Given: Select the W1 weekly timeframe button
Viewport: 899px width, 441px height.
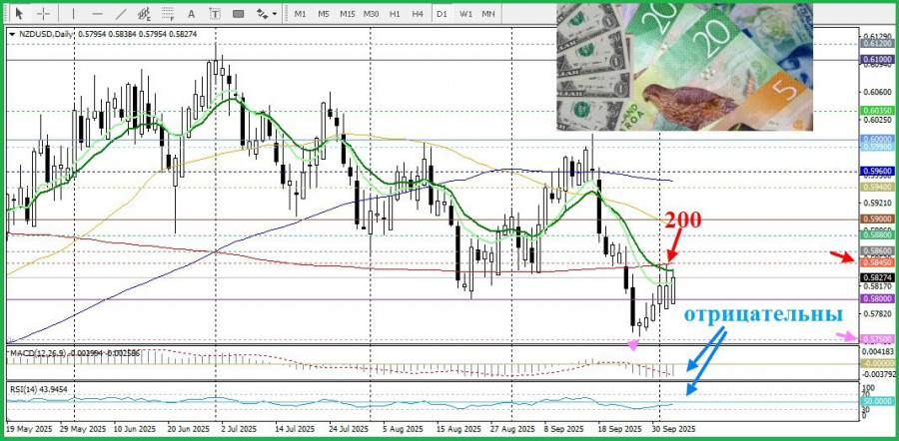Looking at the screenshot, I should point(465,14).
